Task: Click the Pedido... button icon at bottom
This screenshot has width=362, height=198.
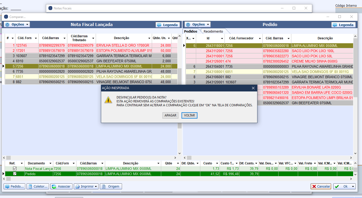Action: [7, 187]
